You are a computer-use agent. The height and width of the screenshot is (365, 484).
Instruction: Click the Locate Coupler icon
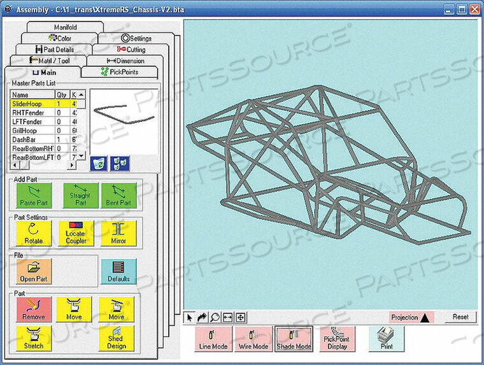76,234
